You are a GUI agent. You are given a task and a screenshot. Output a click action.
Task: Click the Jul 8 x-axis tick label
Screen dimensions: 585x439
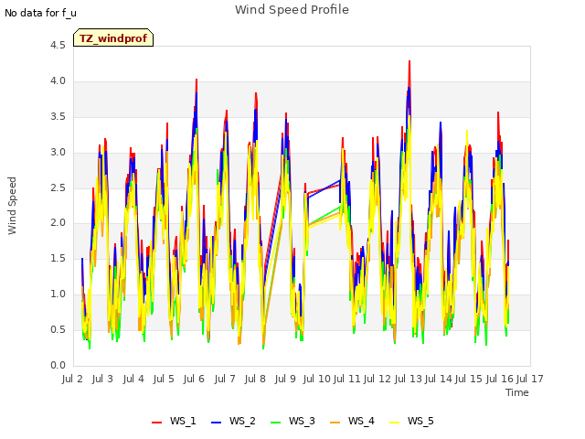coord(255,379)
